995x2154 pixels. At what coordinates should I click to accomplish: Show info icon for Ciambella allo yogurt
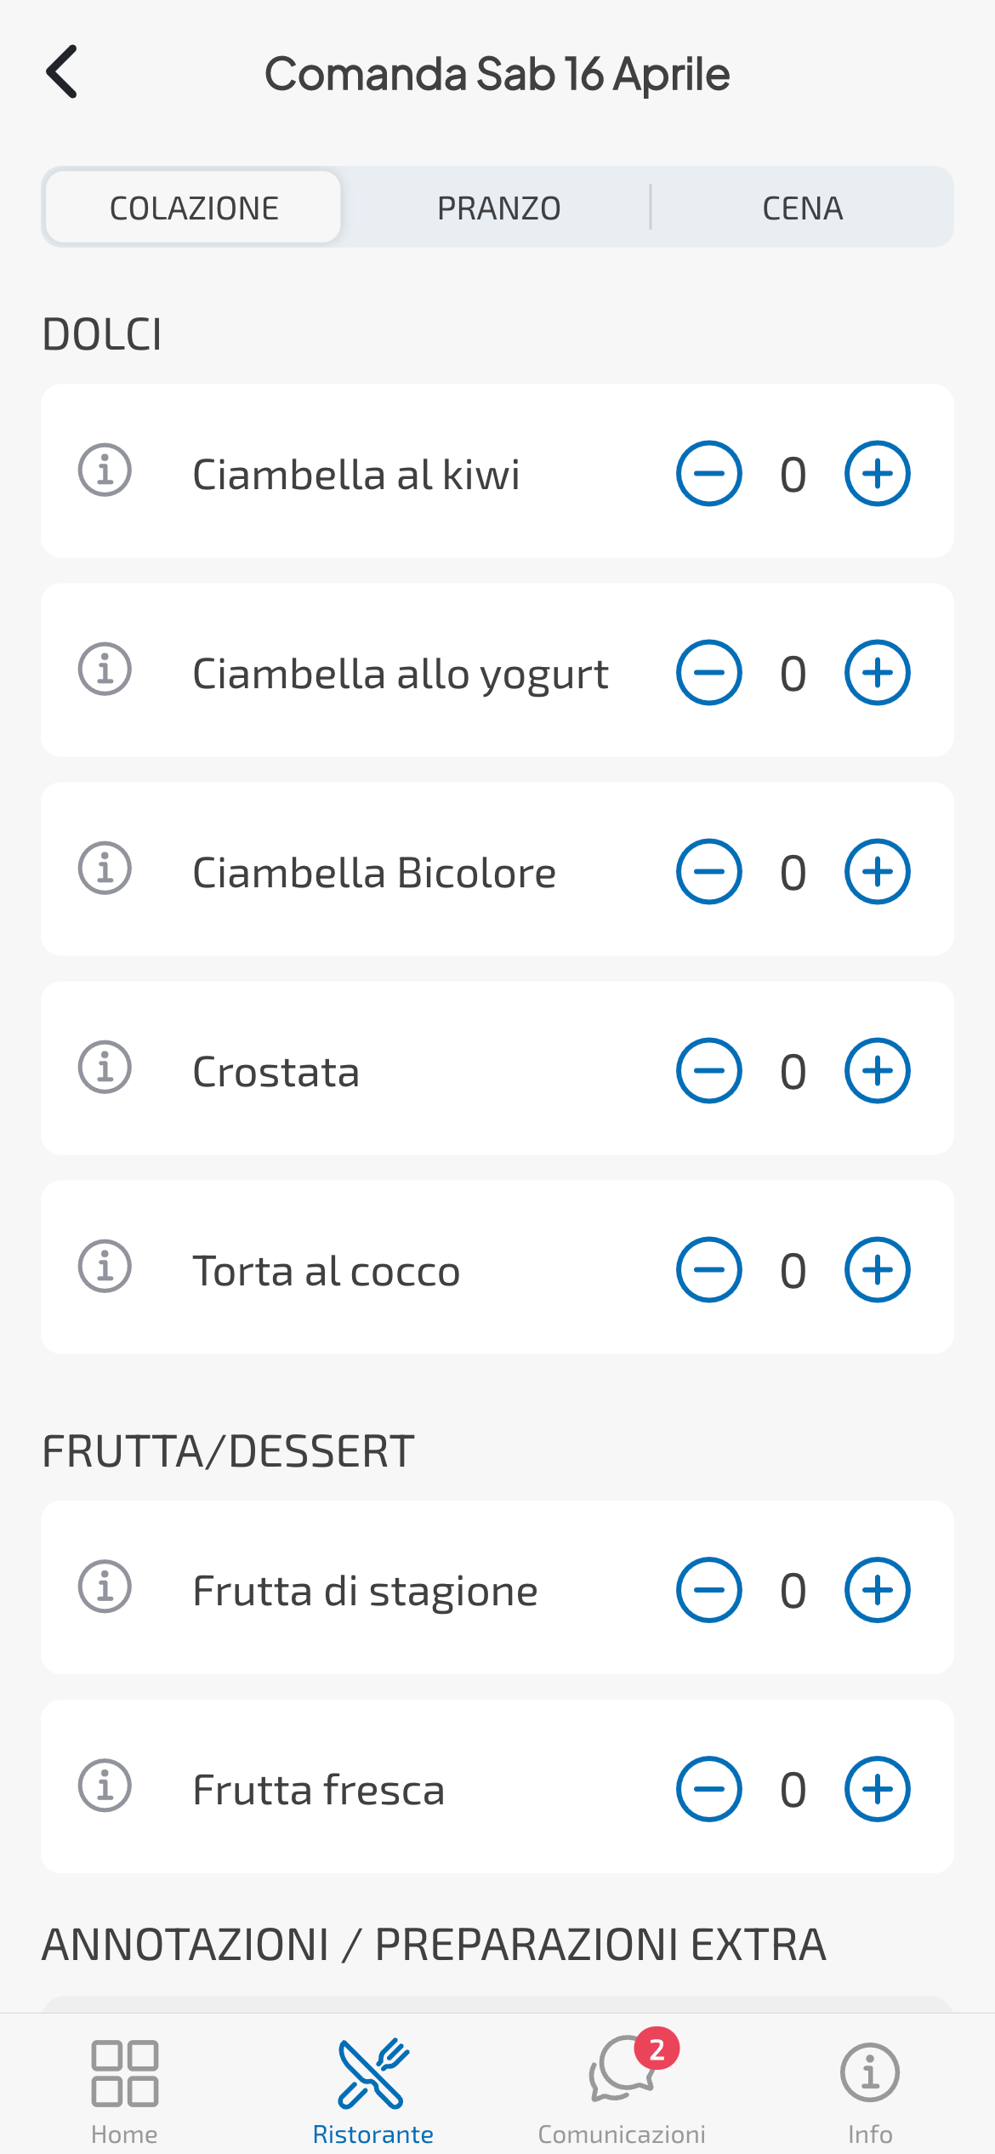click(x=105, y=670)
